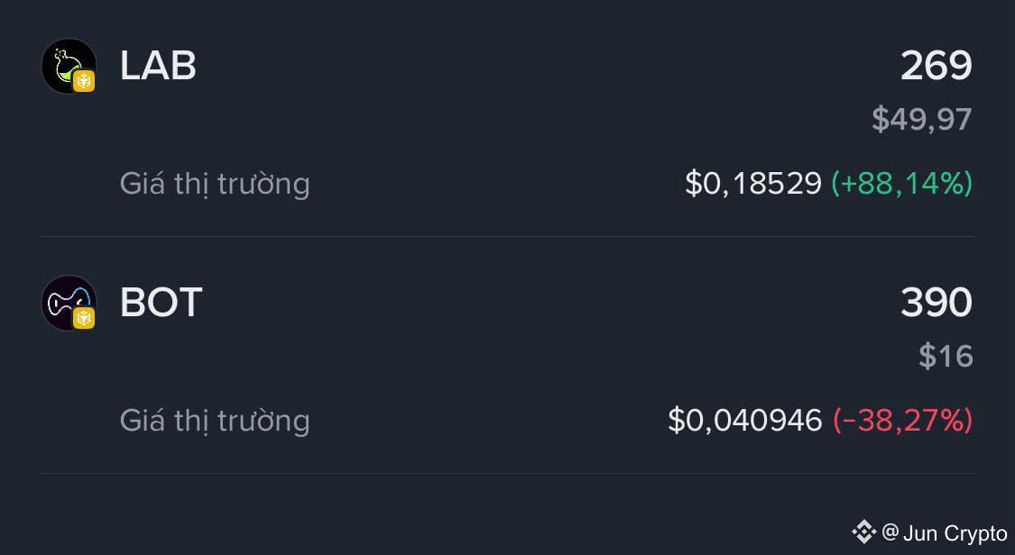Click 'Giá thị trường' label under BOT
Screen dimensions: 1015x555
215,421
